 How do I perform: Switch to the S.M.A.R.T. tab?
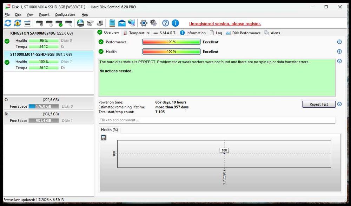(165, 33)
